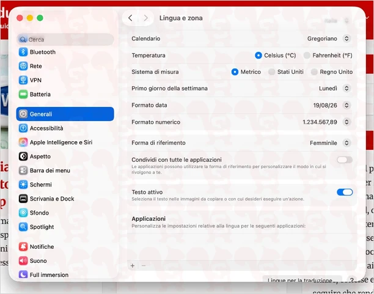Select Celsius temperature unit
Image resolution: width=374 pixels, height=294 pixels.
tap(258, 56)
